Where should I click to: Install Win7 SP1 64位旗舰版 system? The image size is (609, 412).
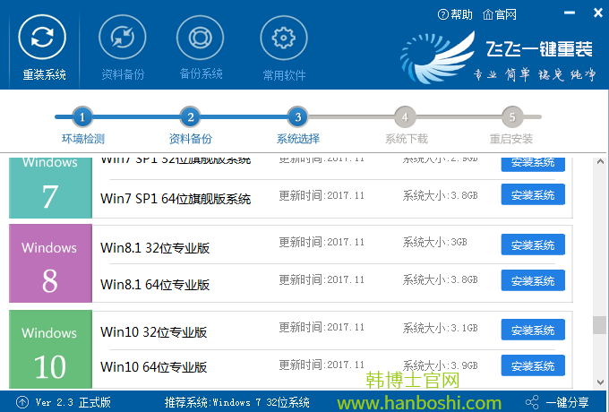coord(533,194)
